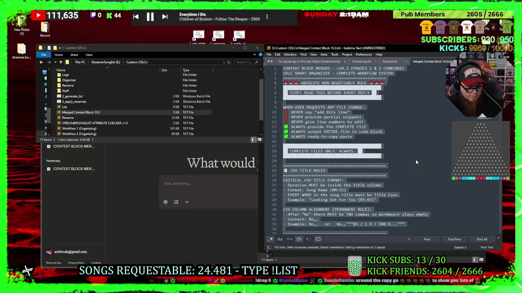Switch Explorer to details view button

pos(253,140)
